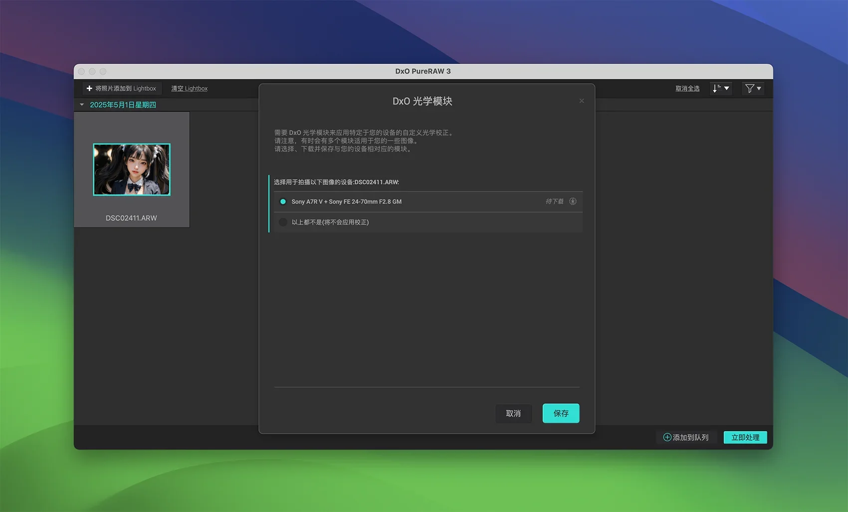848x512 pixels.
Task: Click the 立即处理 button
Action: coord(745,437)
